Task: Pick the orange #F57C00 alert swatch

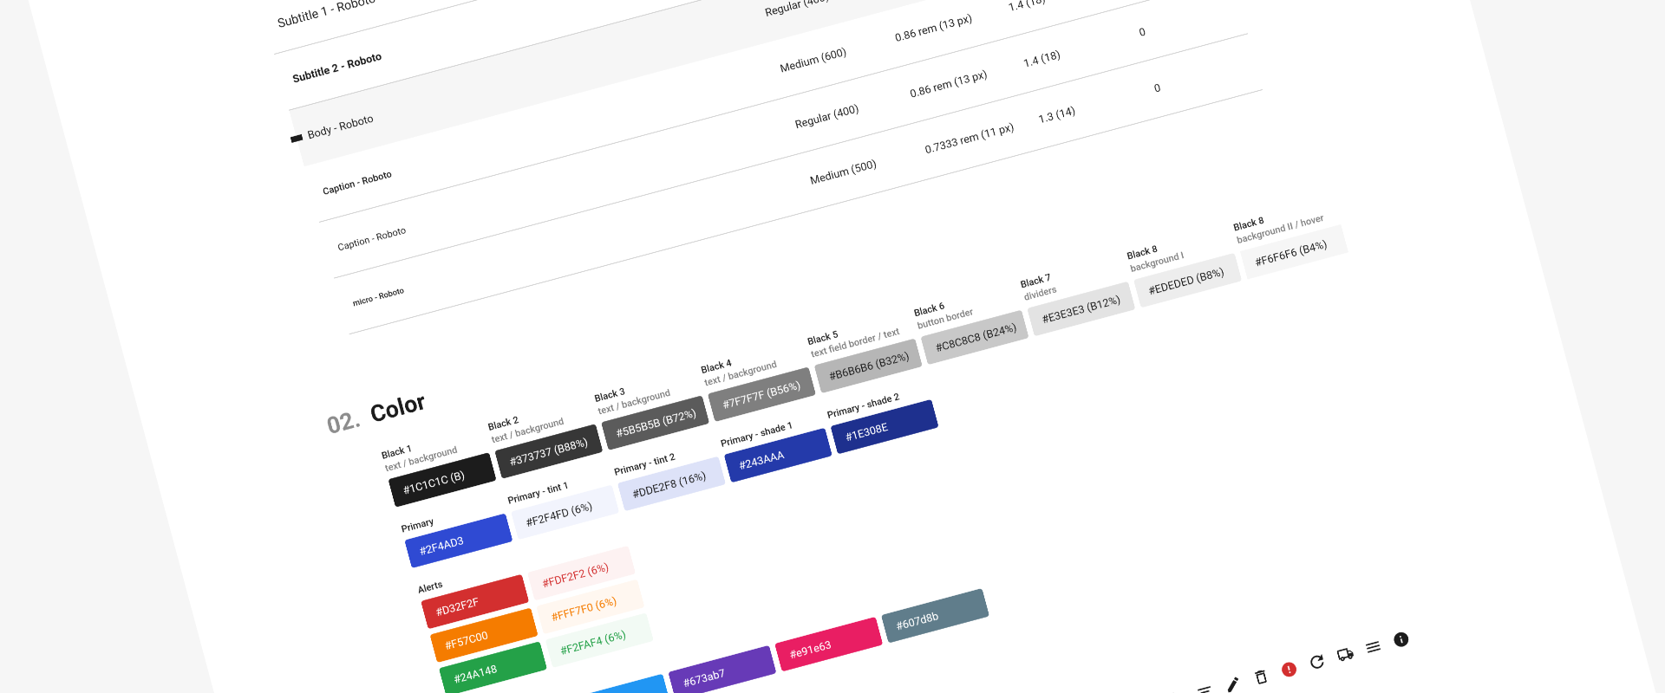Action: pos(483,635)
